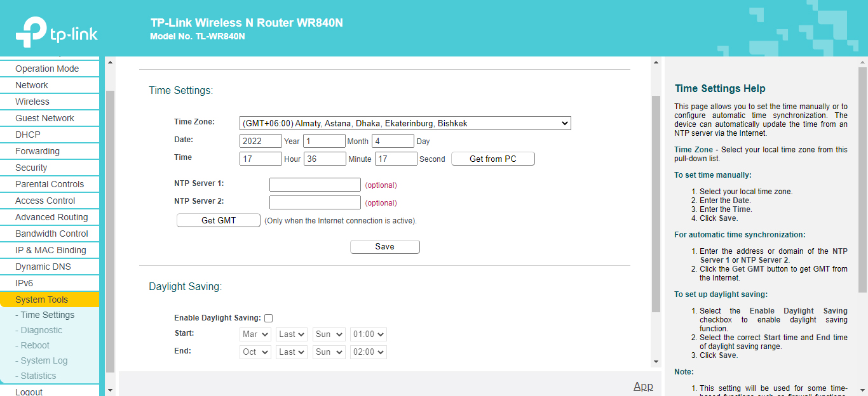Image resolution: width=868 pixels, height=396 pixels.
Task: Click the help panel scroll up arrow
Action: [x=862, y=63]
